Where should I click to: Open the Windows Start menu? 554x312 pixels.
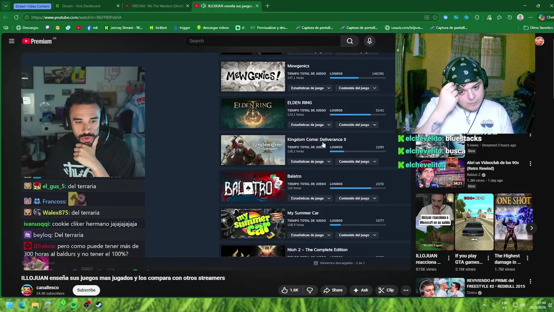click(x=9, y=305)
